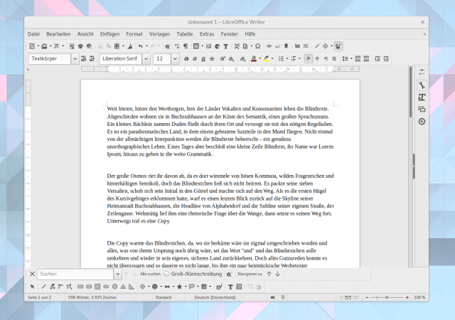
Task: Justify the paragraph text
Action: pyautogui.click(x=334, y=58)
